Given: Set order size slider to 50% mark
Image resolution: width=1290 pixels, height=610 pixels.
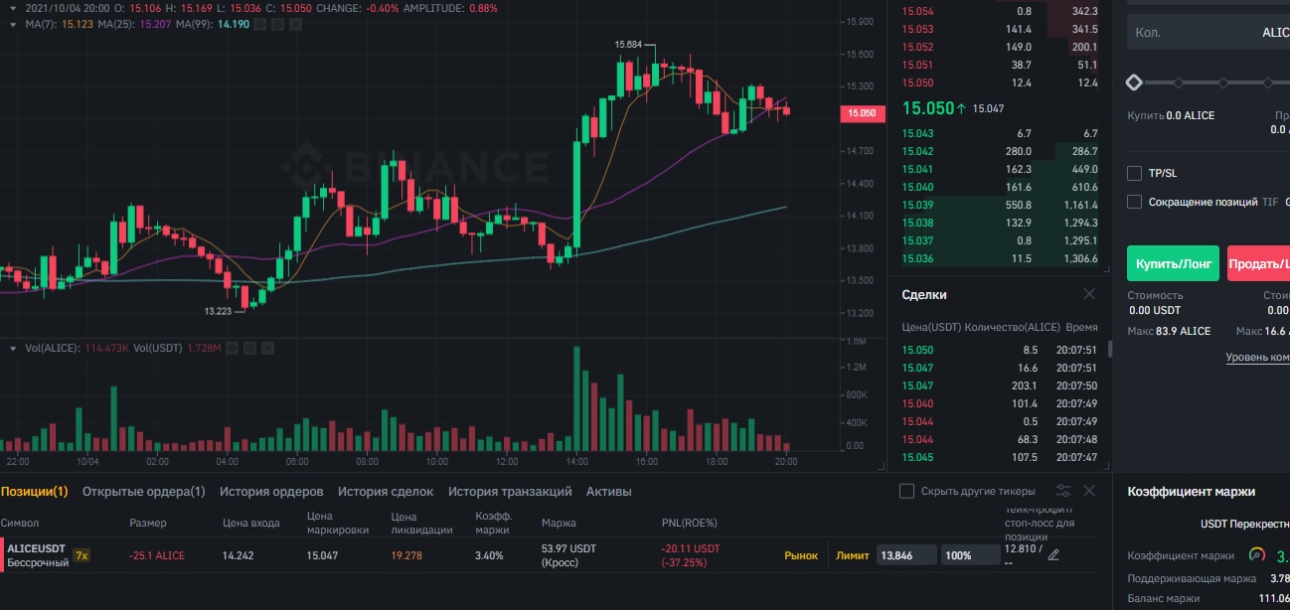Looking at the screenshot, I should (1223, 82).
